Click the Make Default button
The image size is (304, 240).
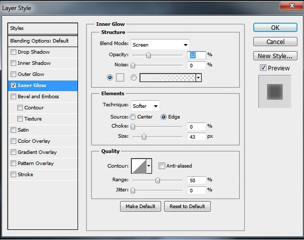pos(140,206)
